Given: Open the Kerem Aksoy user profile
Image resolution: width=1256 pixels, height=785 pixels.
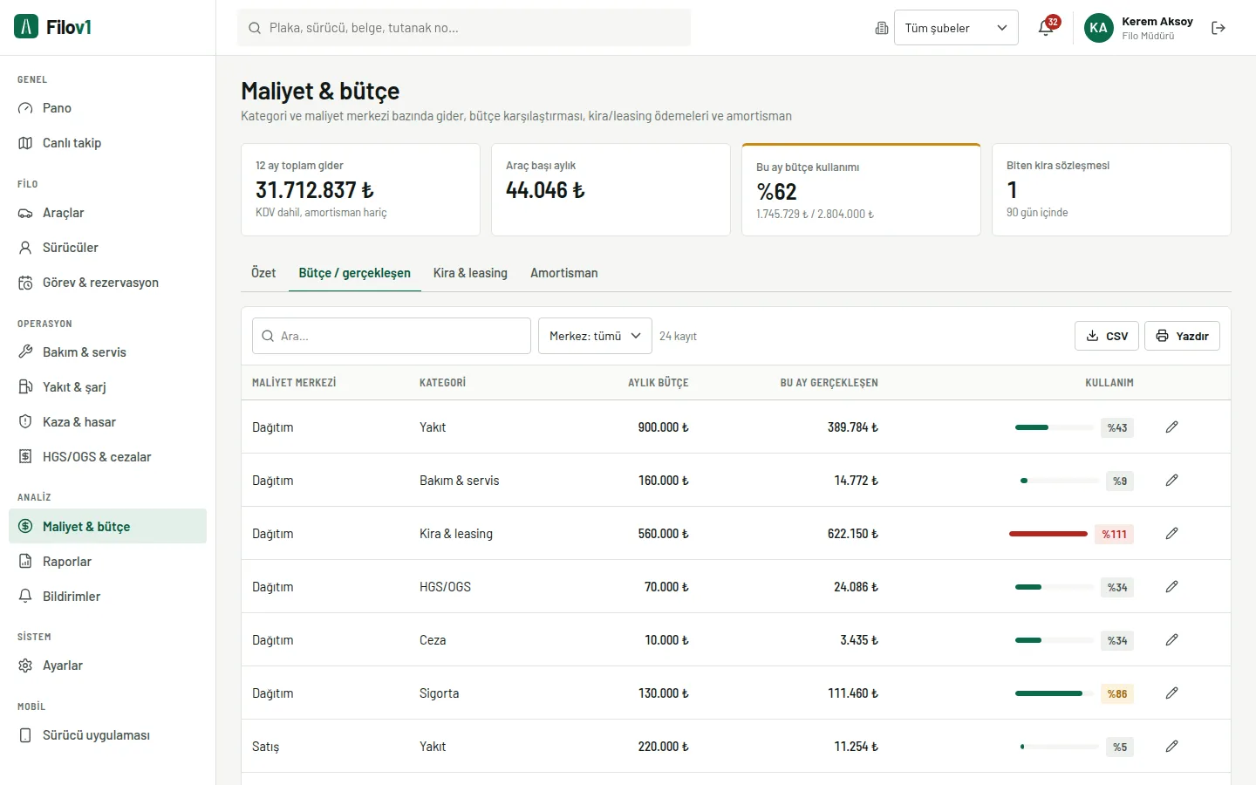Looking at the screenshot, I should tap(1139, 28).
